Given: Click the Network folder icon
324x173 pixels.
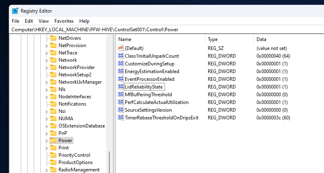Looking at the screenshot, I should [x=53, y=60].
